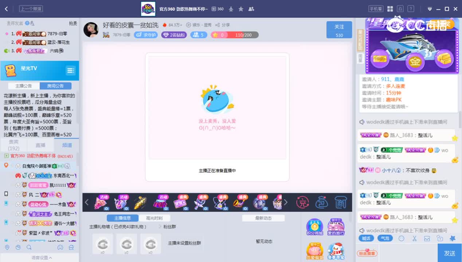The image size is (462, 262).
Task: Open the 360 channel logo thumbnail
Action: click(148, 9)
